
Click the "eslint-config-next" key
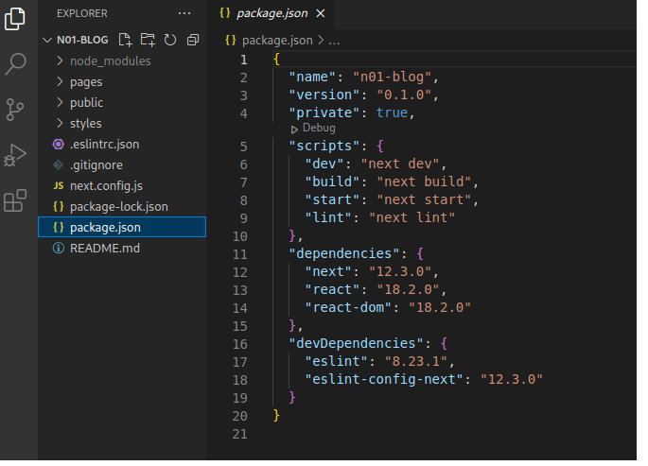pyautogui.click(x=384, y=379)
